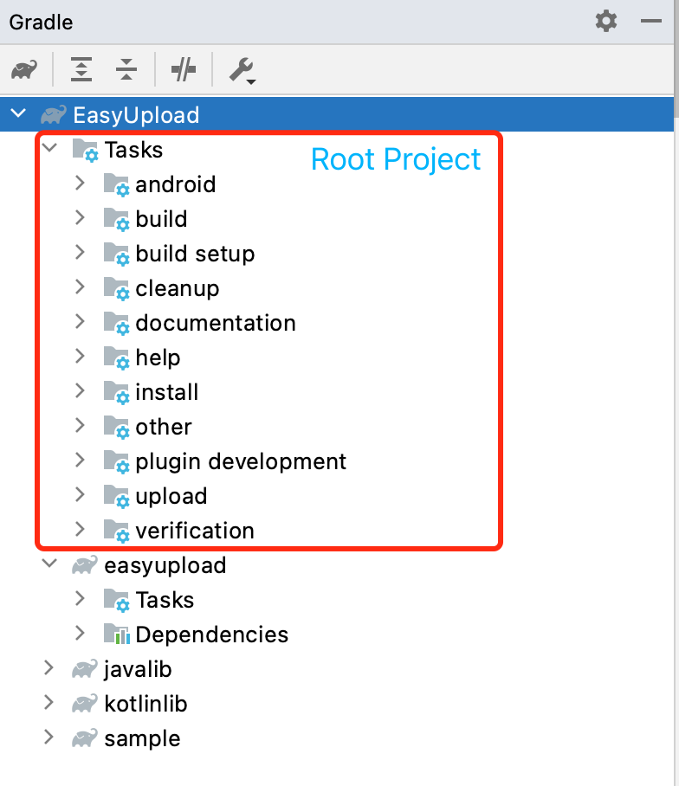Click the easyupload module elephant icon
Viewport: 679px width, 786px height.
[84, 565]
